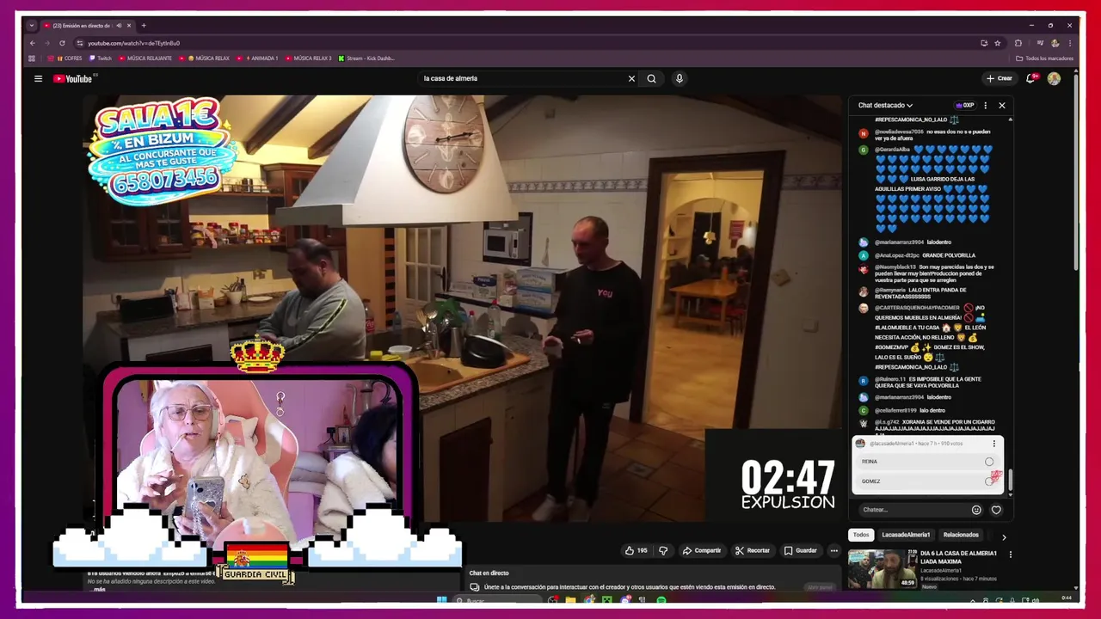This screenshot has width=1101, height=619.
Task: Open Stream - Kick Dashboard bookmark
Action: click(x=366, y=58)
